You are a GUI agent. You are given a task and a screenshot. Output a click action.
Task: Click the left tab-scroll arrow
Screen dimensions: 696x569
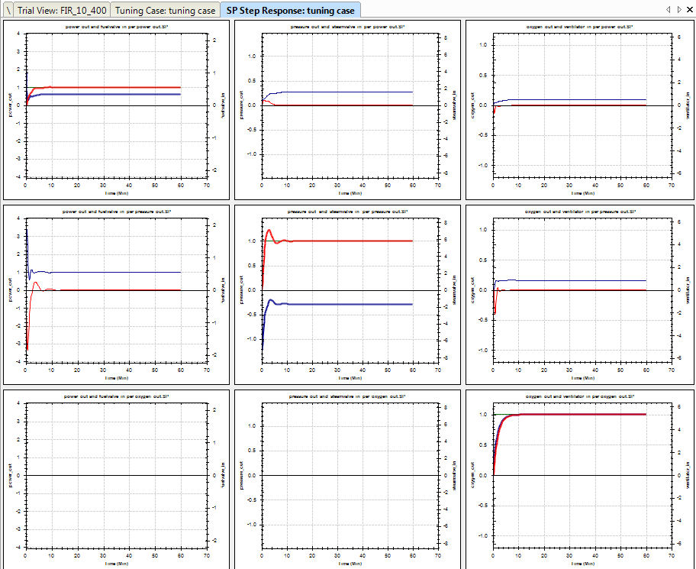[x=668, y=9]
